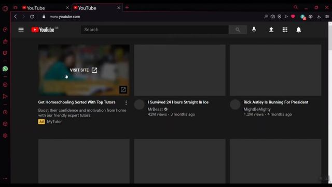
Task: Go back using the back arrow
Action: coord(16,17)
